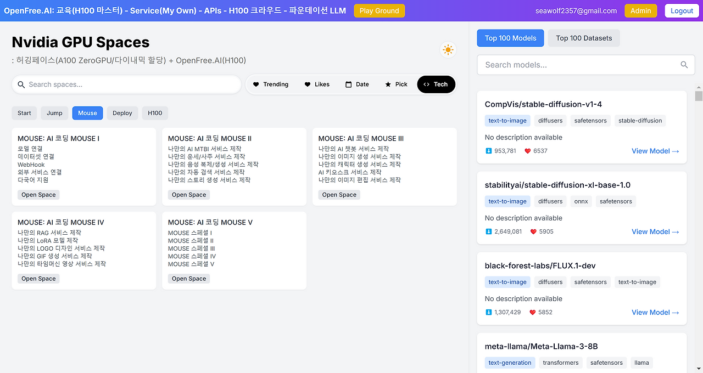Open Space for MOUSE III card
Viewport: 703px width, 373px height.
[339, 195]
